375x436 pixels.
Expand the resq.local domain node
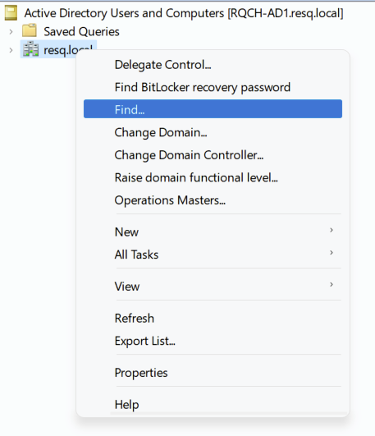11,50
